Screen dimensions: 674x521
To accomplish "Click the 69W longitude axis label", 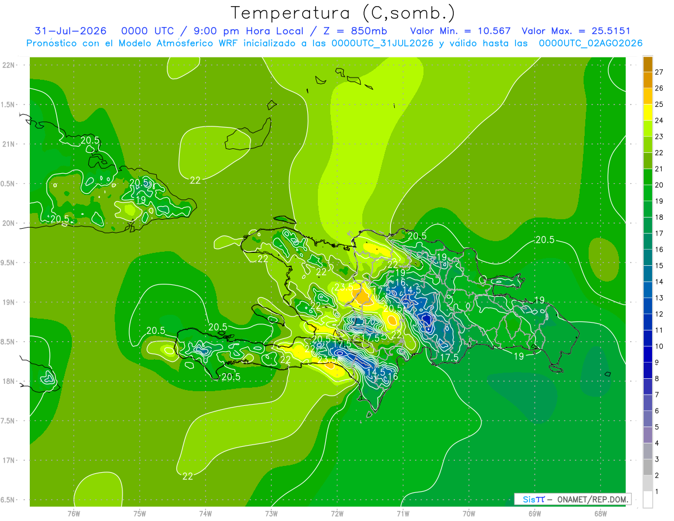I will (534, 514).
